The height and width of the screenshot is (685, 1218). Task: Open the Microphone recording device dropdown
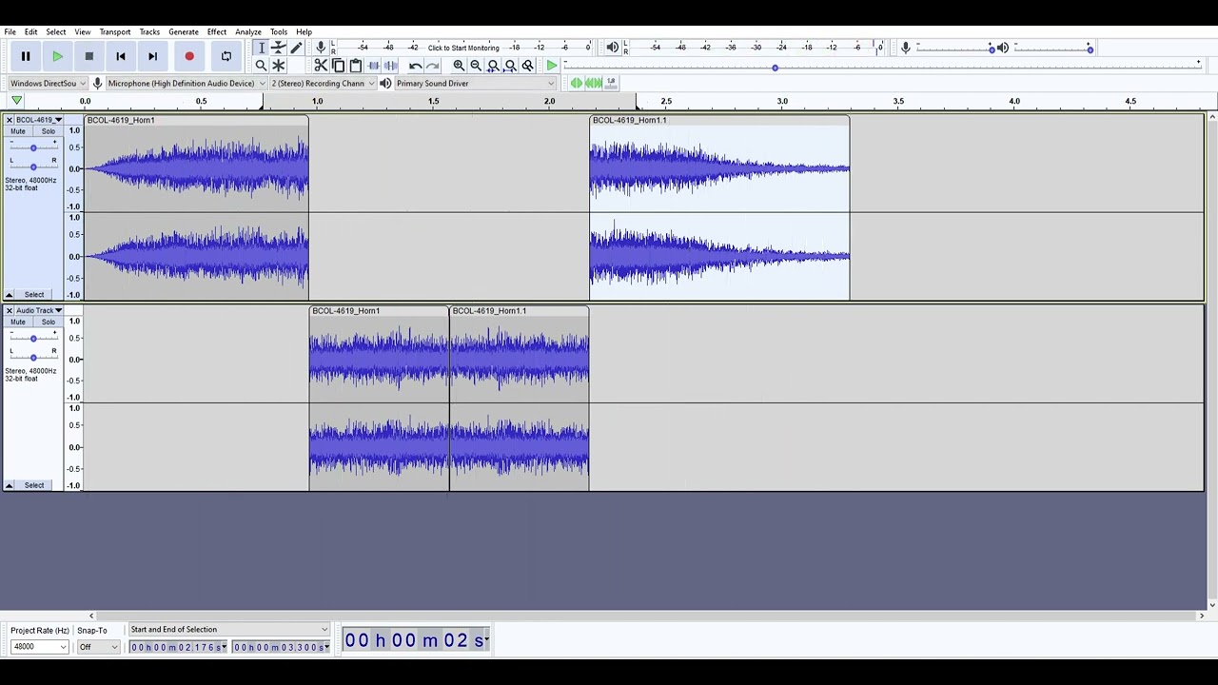(x=187, y=83)
